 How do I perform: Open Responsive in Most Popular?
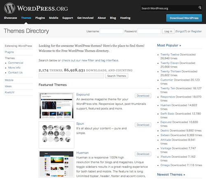[168, 97]
